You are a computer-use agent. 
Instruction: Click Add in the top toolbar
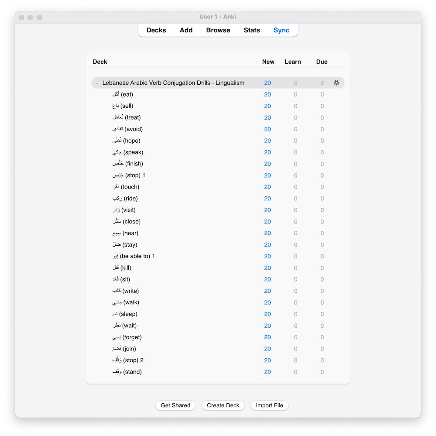click(x=186, y=30)
